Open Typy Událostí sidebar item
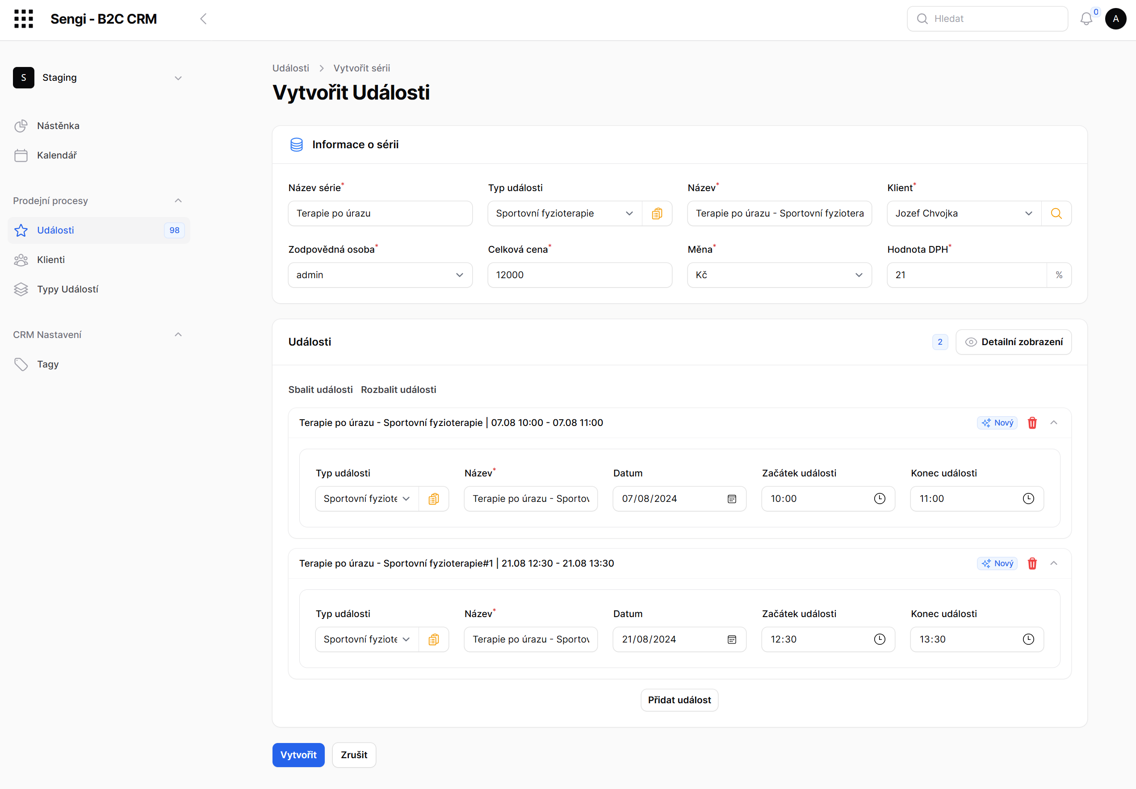 (x=98, y=289)
